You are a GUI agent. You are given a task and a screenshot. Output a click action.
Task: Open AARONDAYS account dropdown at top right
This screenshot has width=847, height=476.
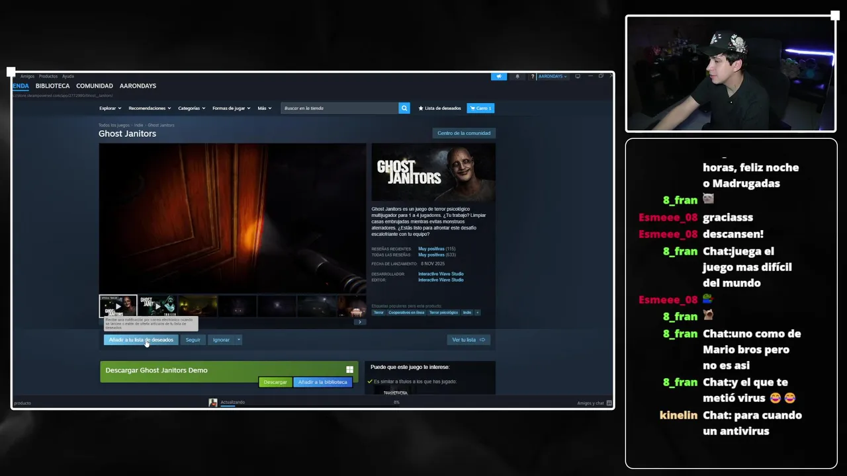553,76
